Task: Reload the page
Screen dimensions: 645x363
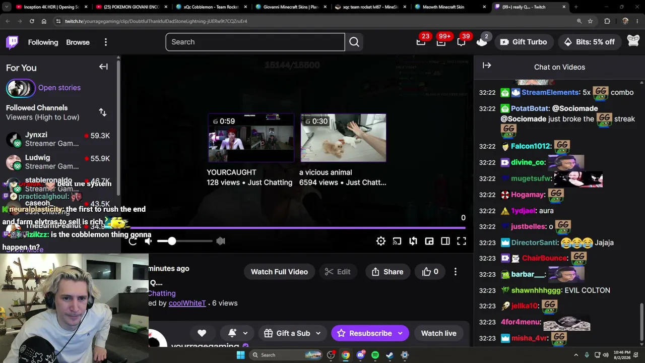Action: point(32,21)
